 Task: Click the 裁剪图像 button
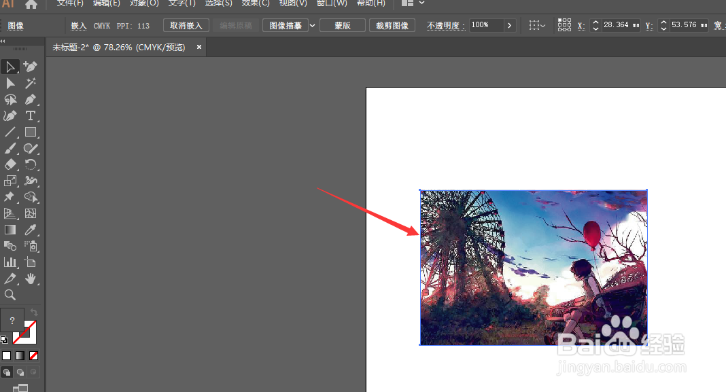392,25
